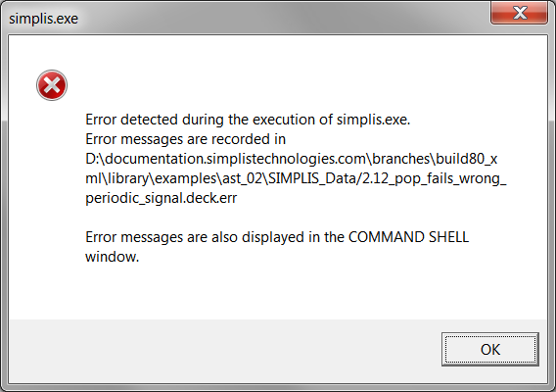Click the 'examples' segment of the path
The height and width of the screenshot is (392, 556).
click(185, 178)
